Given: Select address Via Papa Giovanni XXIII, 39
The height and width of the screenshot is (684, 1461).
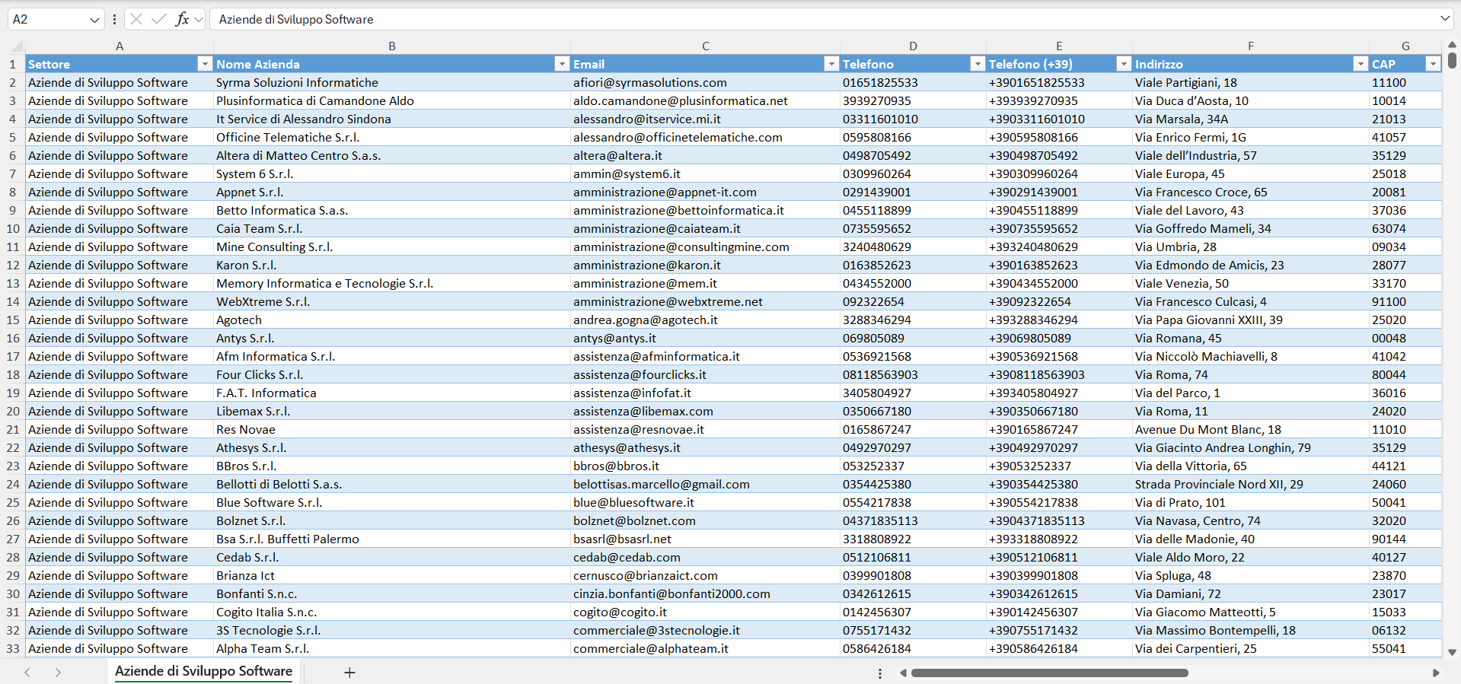Looking at the screenshot, I should [x=1251, y=320].
